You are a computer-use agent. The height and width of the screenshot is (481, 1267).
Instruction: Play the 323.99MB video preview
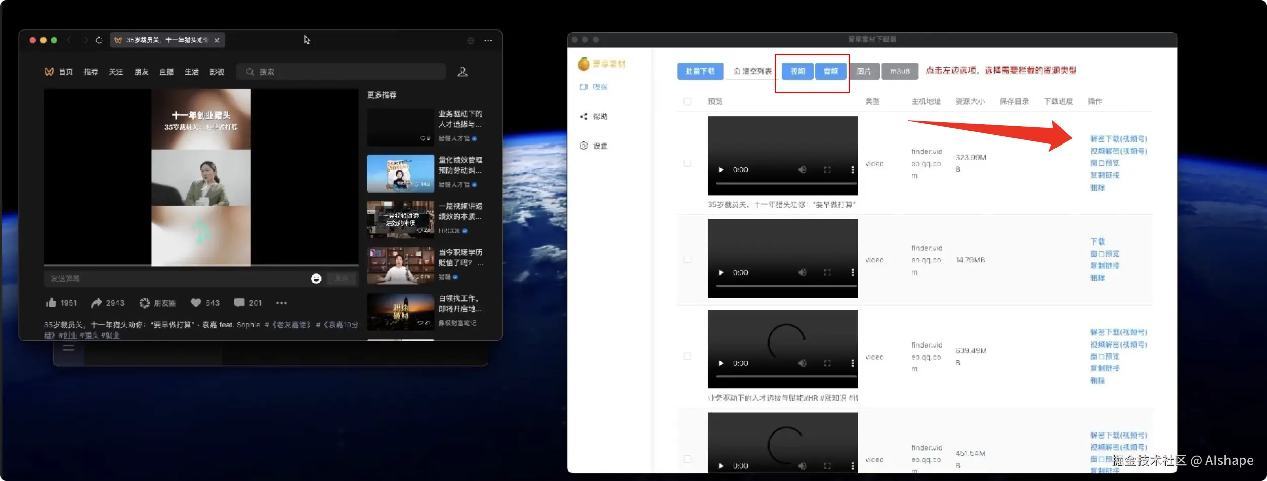721,170
